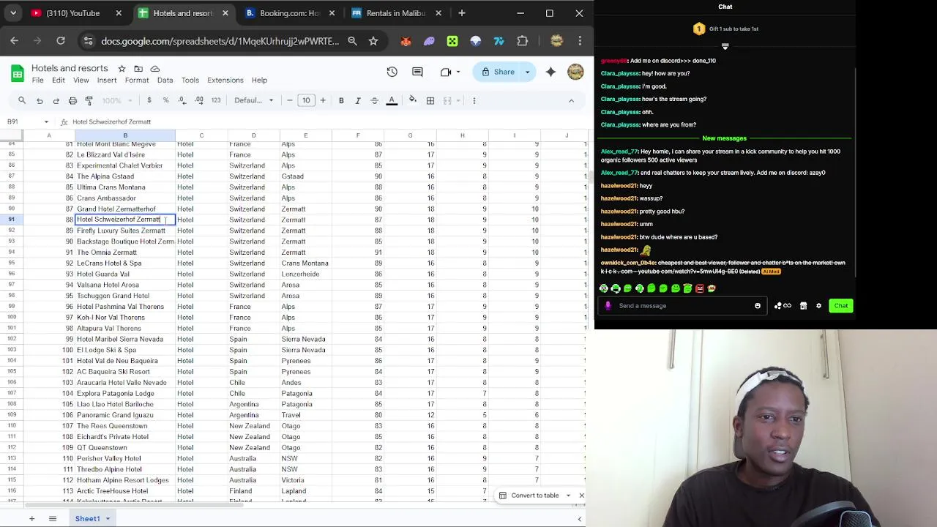Image resolution: width=937 pixels, height=527 pixels.
Task: Open the comments panel icon
Action: point(417,72)
